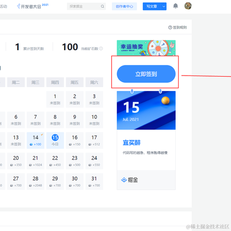The width and height of the screenshot is (231, 231).
Task: Select calendar day 13 未签到
Action: (16, 141)
